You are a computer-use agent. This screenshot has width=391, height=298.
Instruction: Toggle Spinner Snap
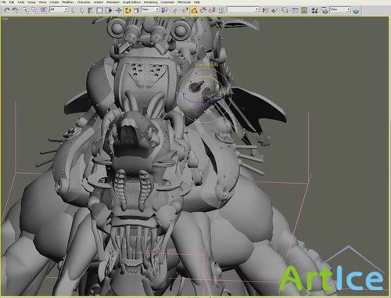pyautogui.click(x=212, y=10)
